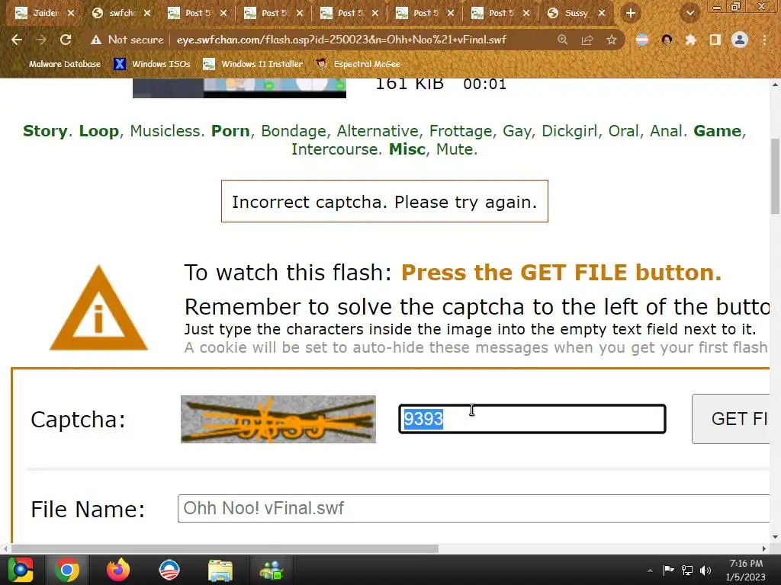Viewport: 781px width, 585px height.
Task: Open the Espectral McGee bookmark
Action: click(x=358, y=64)
